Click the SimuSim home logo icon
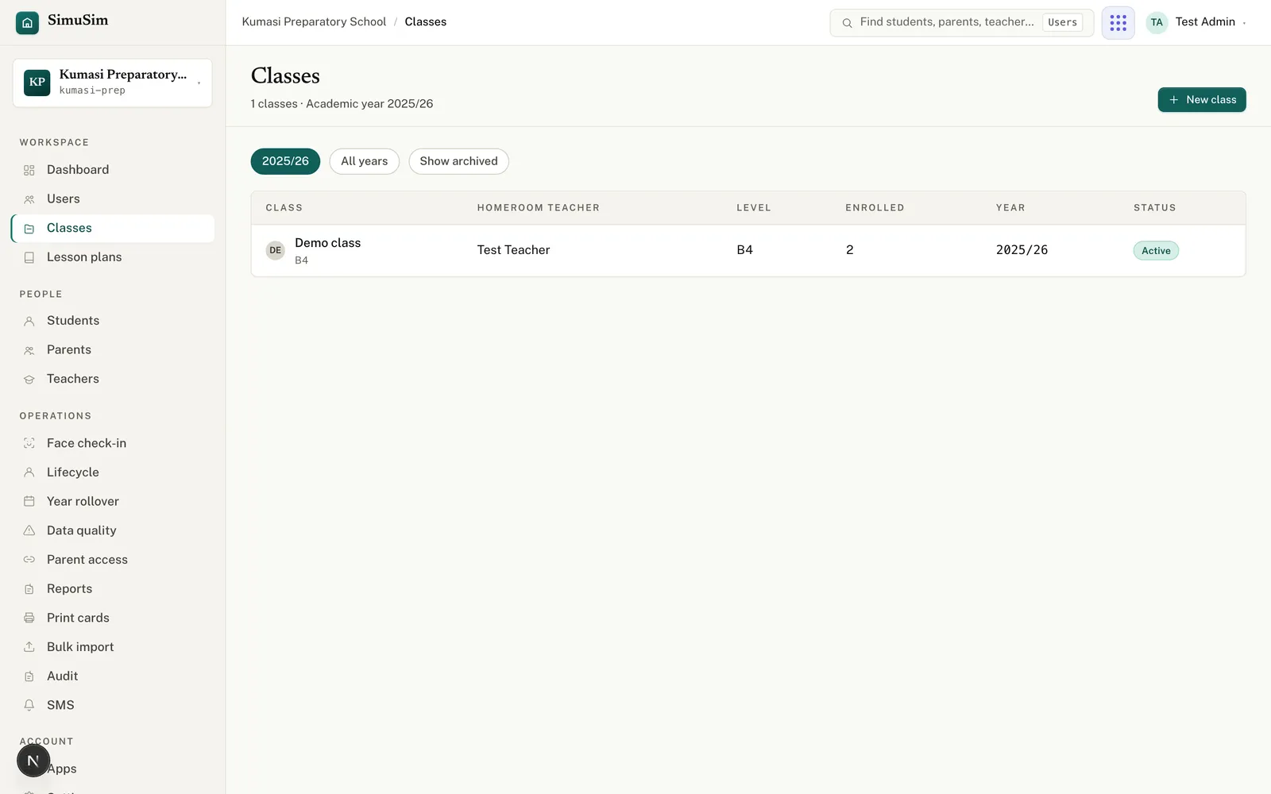This screenshot has height=794, width=1271. point(27,22)
